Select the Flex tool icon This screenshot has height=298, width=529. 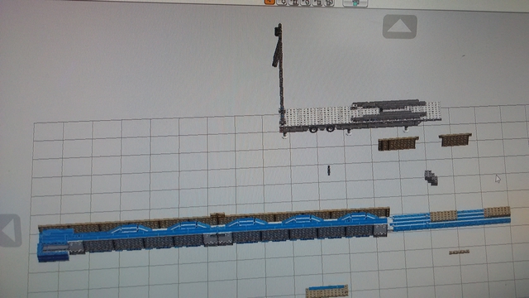point(317,2)
